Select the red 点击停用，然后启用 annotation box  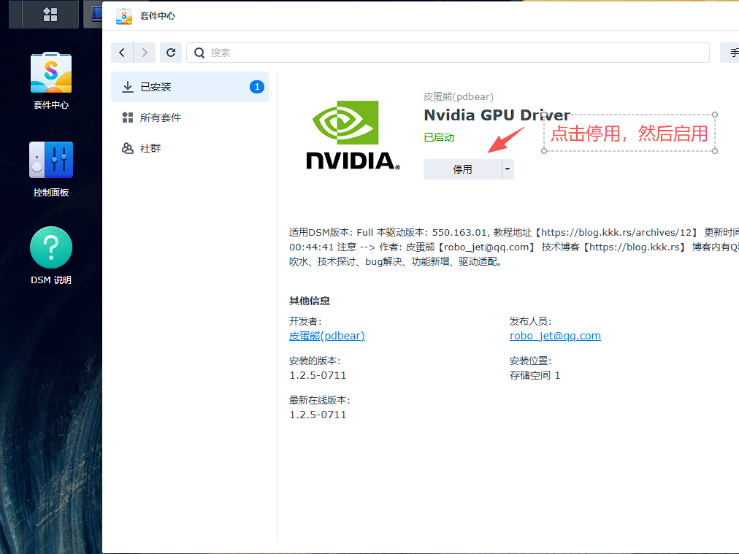click(629, 134)
